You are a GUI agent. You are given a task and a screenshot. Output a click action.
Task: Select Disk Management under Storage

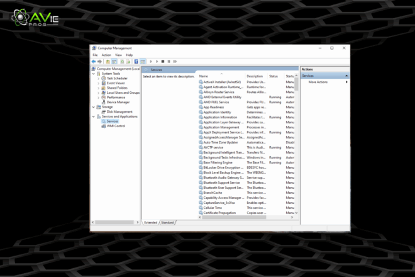119,111
